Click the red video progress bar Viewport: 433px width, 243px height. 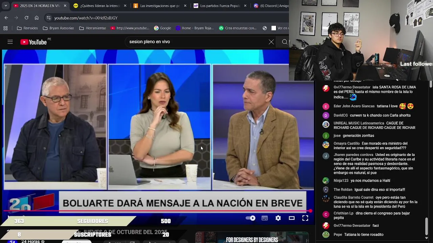click(x=157, y=211)
